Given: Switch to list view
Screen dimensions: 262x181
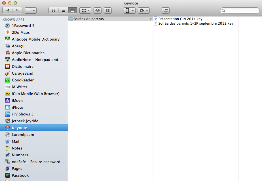Looking at the screenshot, I should [63, 10].
